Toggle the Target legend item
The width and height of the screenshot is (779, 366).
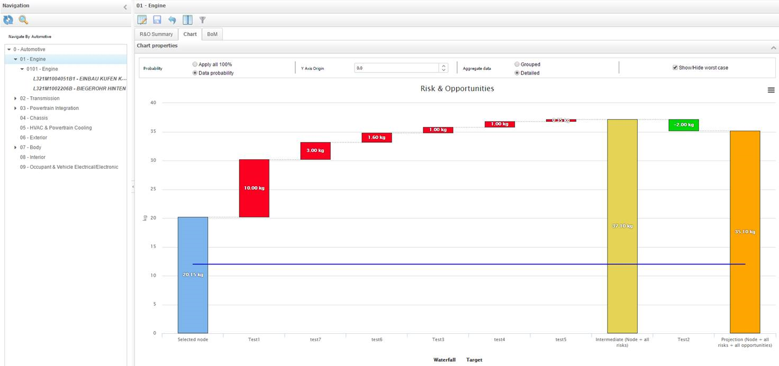coord(474,360)
